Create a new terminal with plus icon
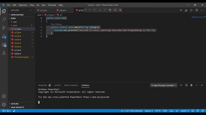The image size is (206, 115). click(181, 85)
